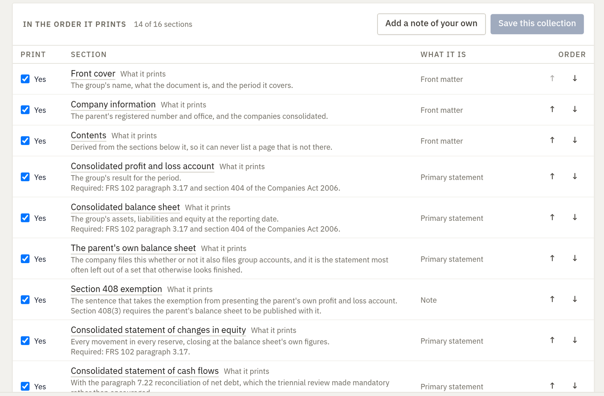
Task: Move Consolidated profit and loss account up
Action: point(552,177)
